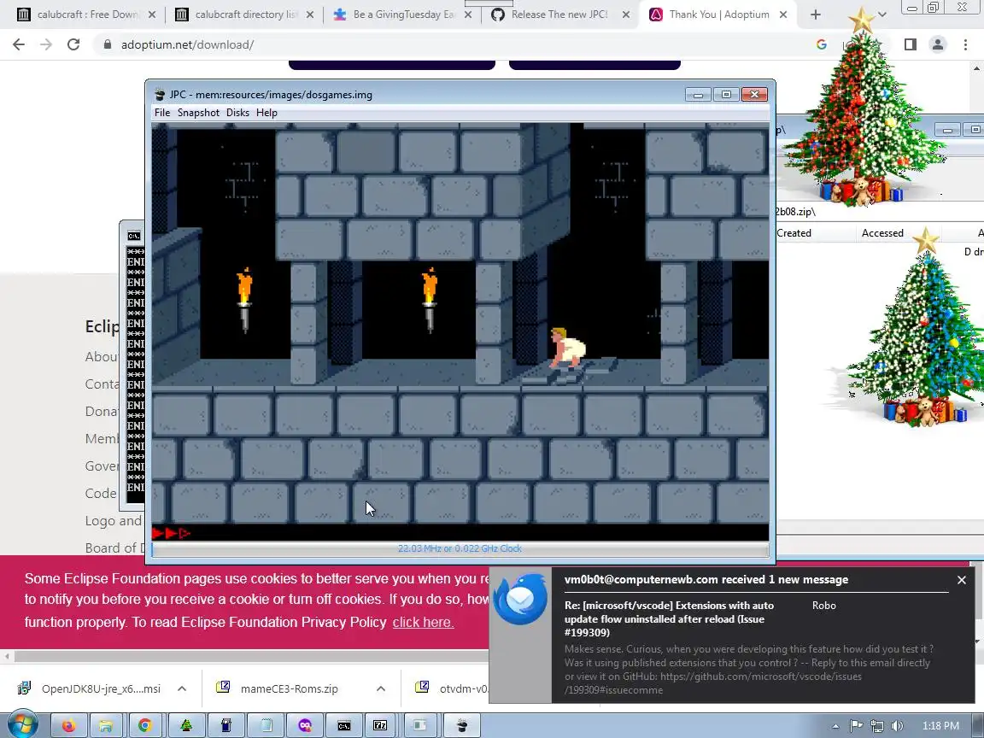Screen dimensions: 984x738
Task: Click the Google icon in address bar
Action: [x=822, y=44]
